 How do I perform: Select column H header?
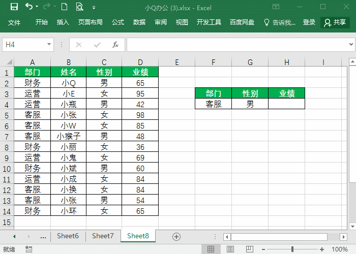(x=286, y=62)
